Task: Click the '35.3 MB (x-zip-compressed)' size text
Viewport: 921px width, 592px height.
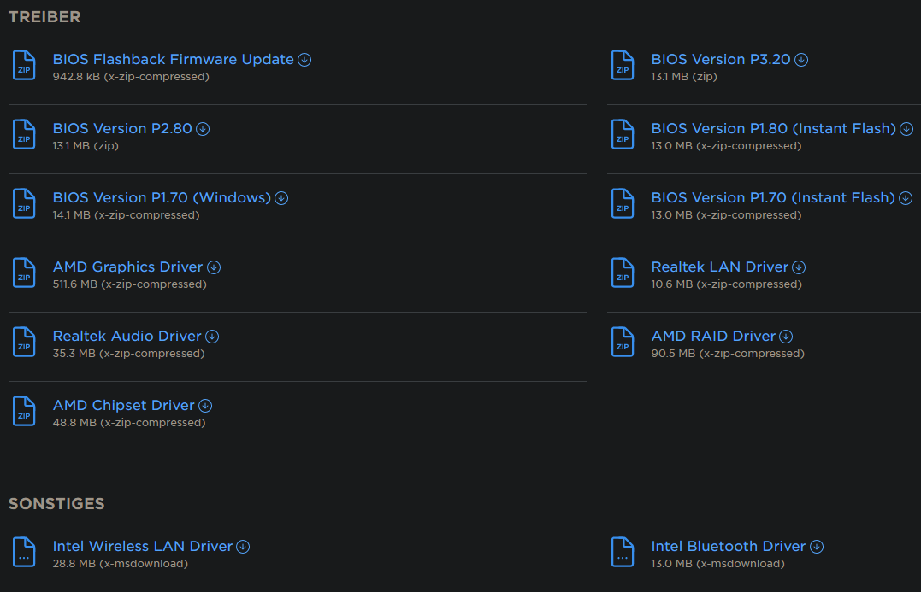Action: coord(128,354)
